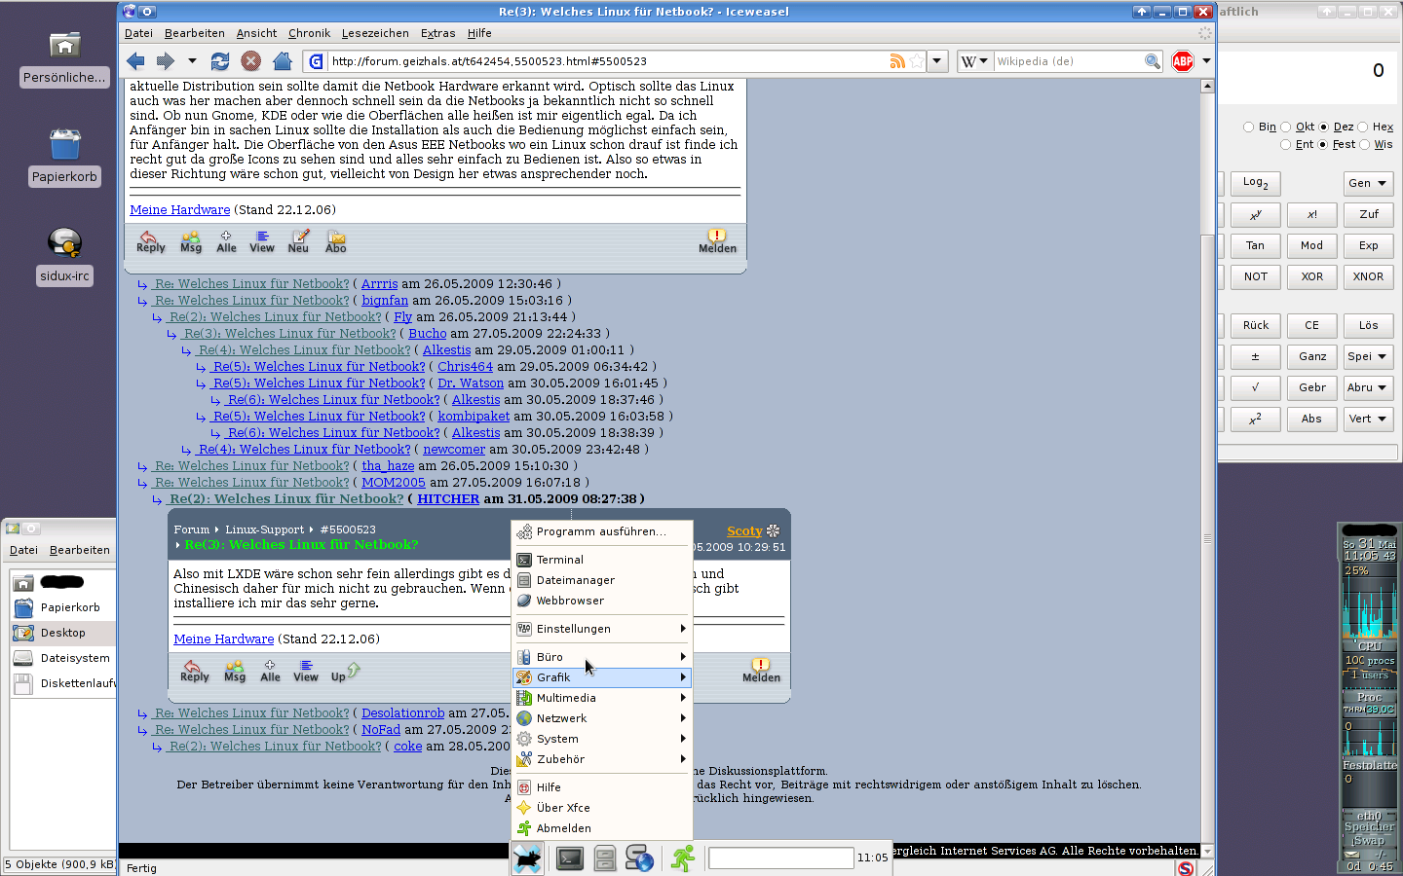The height and width of the screenshot is (876, 1403).
Task: Select the Ent radio button in calculator
Action: tap(1286, 144)
